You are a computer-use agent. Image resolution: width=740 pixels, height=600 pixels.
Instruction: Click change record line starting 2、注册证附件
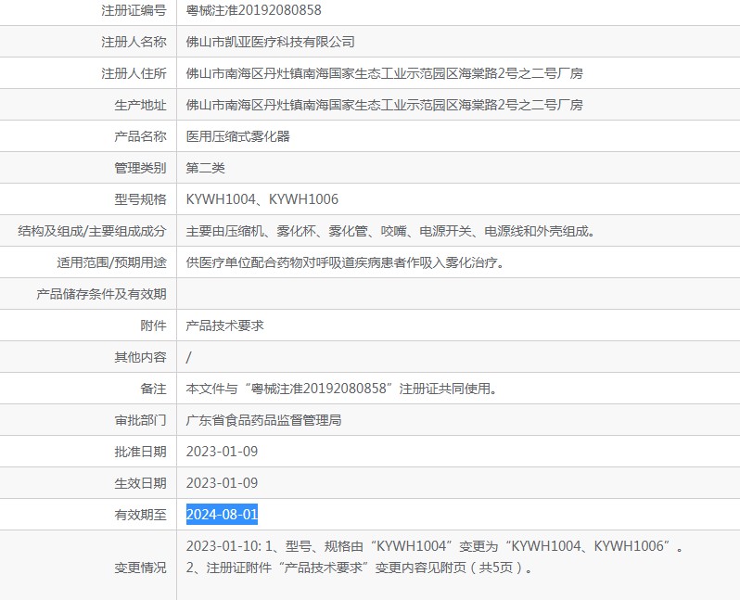[x=360, y=567]
